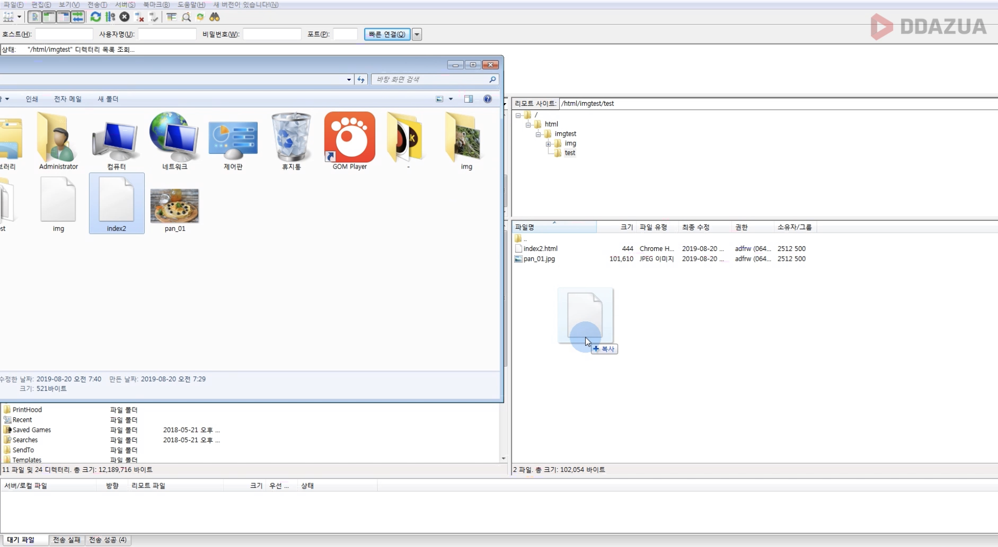
Task: Click the remote site path field
Action: (778, 103)
